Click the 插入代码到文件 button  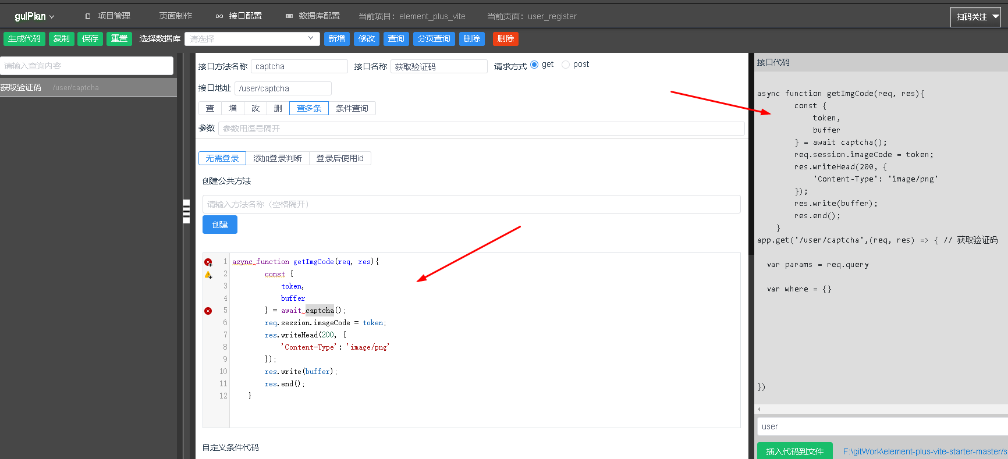(x=795, y=451)
